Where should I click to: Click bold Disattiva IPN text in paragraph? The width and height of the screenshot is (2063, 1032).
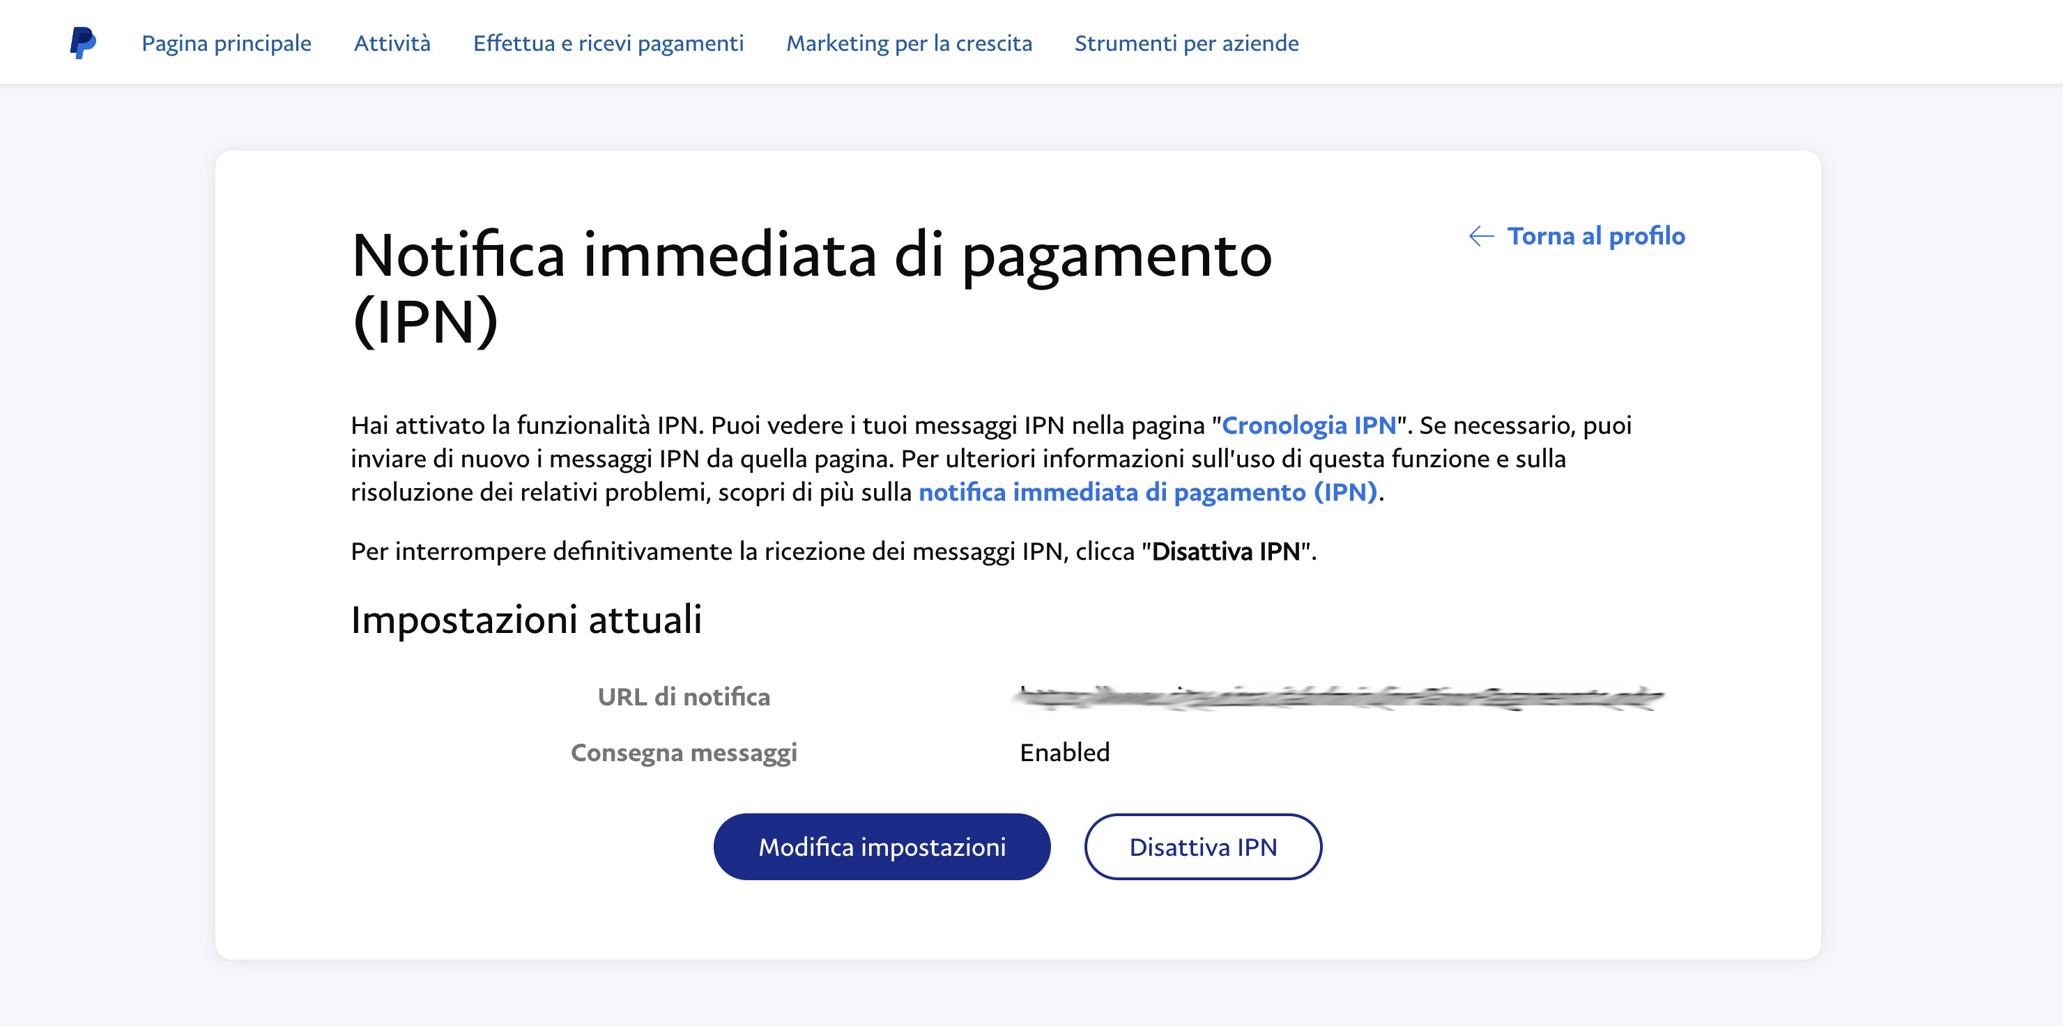1225,552
